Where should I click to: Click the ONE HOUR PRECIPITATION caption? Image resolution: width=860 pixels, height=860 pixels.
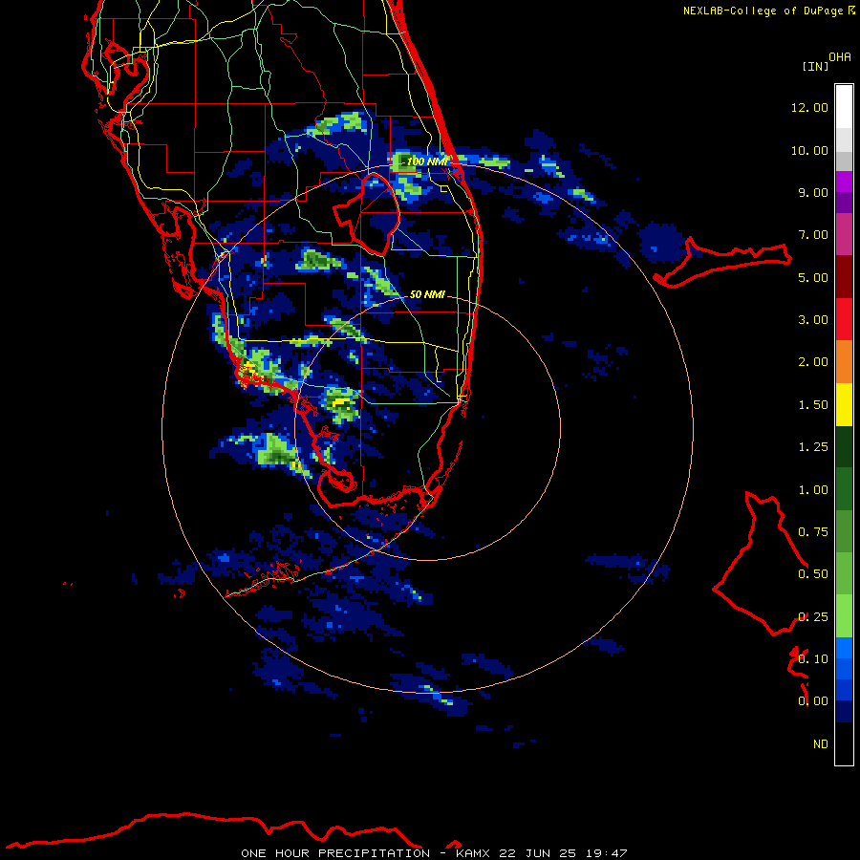tap(335, 853)
